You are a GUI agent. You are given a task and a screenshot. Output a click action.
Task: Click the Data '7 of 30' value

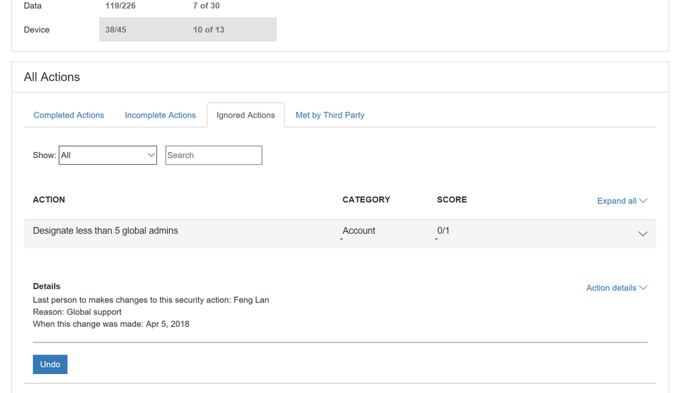[206, 5]
